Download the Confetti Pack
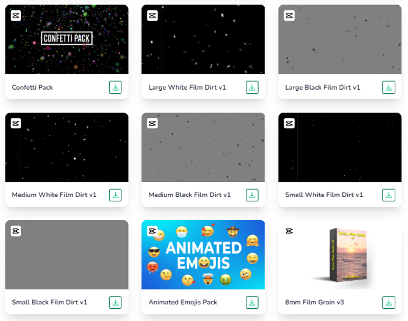The image size is (408, 321). tap(115, 87)
